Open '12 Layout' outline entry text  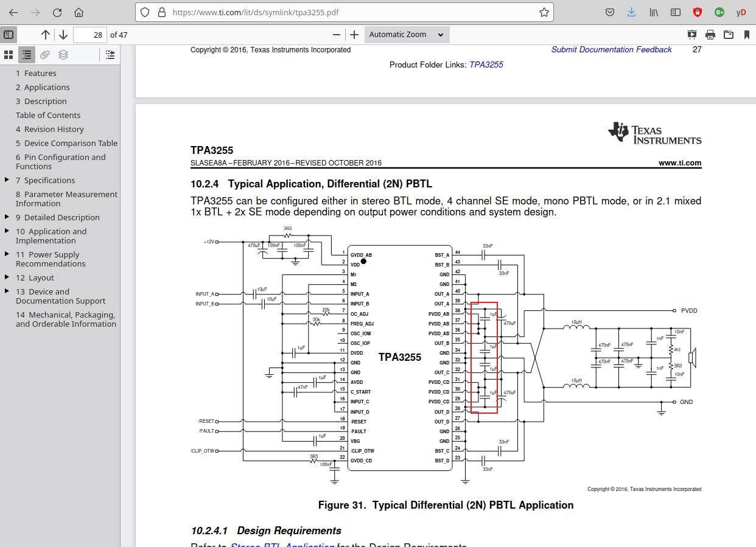pyautogui.click(x=35, y=277)
